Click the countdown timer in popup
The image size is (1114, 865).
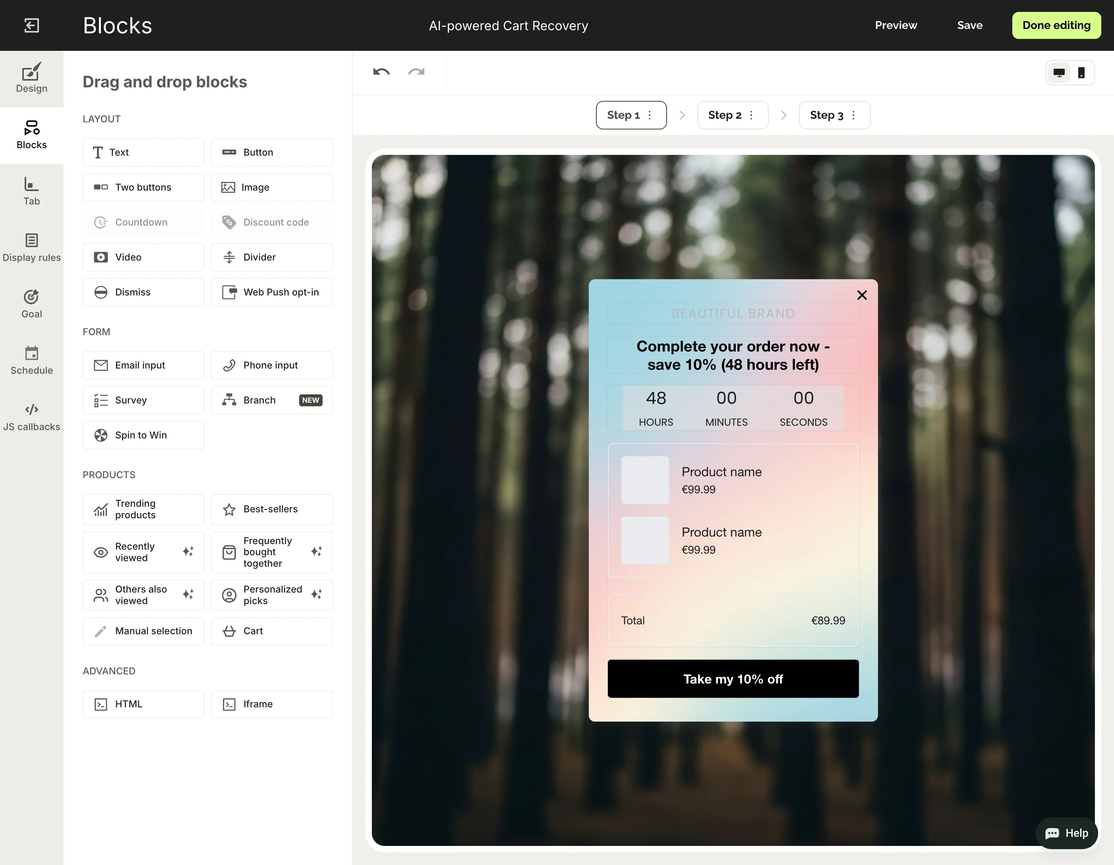point(733,408)
